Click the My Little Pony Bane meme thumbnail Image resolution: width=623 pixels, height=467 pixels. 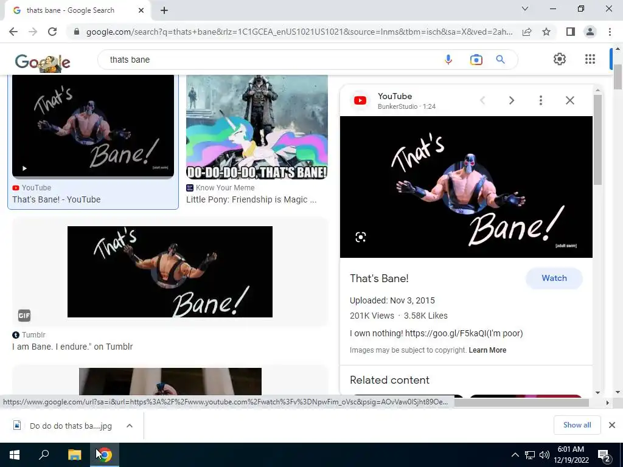257,126
